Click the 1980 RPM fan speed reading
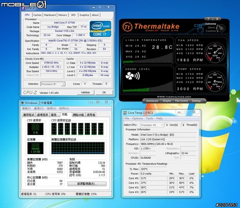The image size is (240, 208). 190,60
